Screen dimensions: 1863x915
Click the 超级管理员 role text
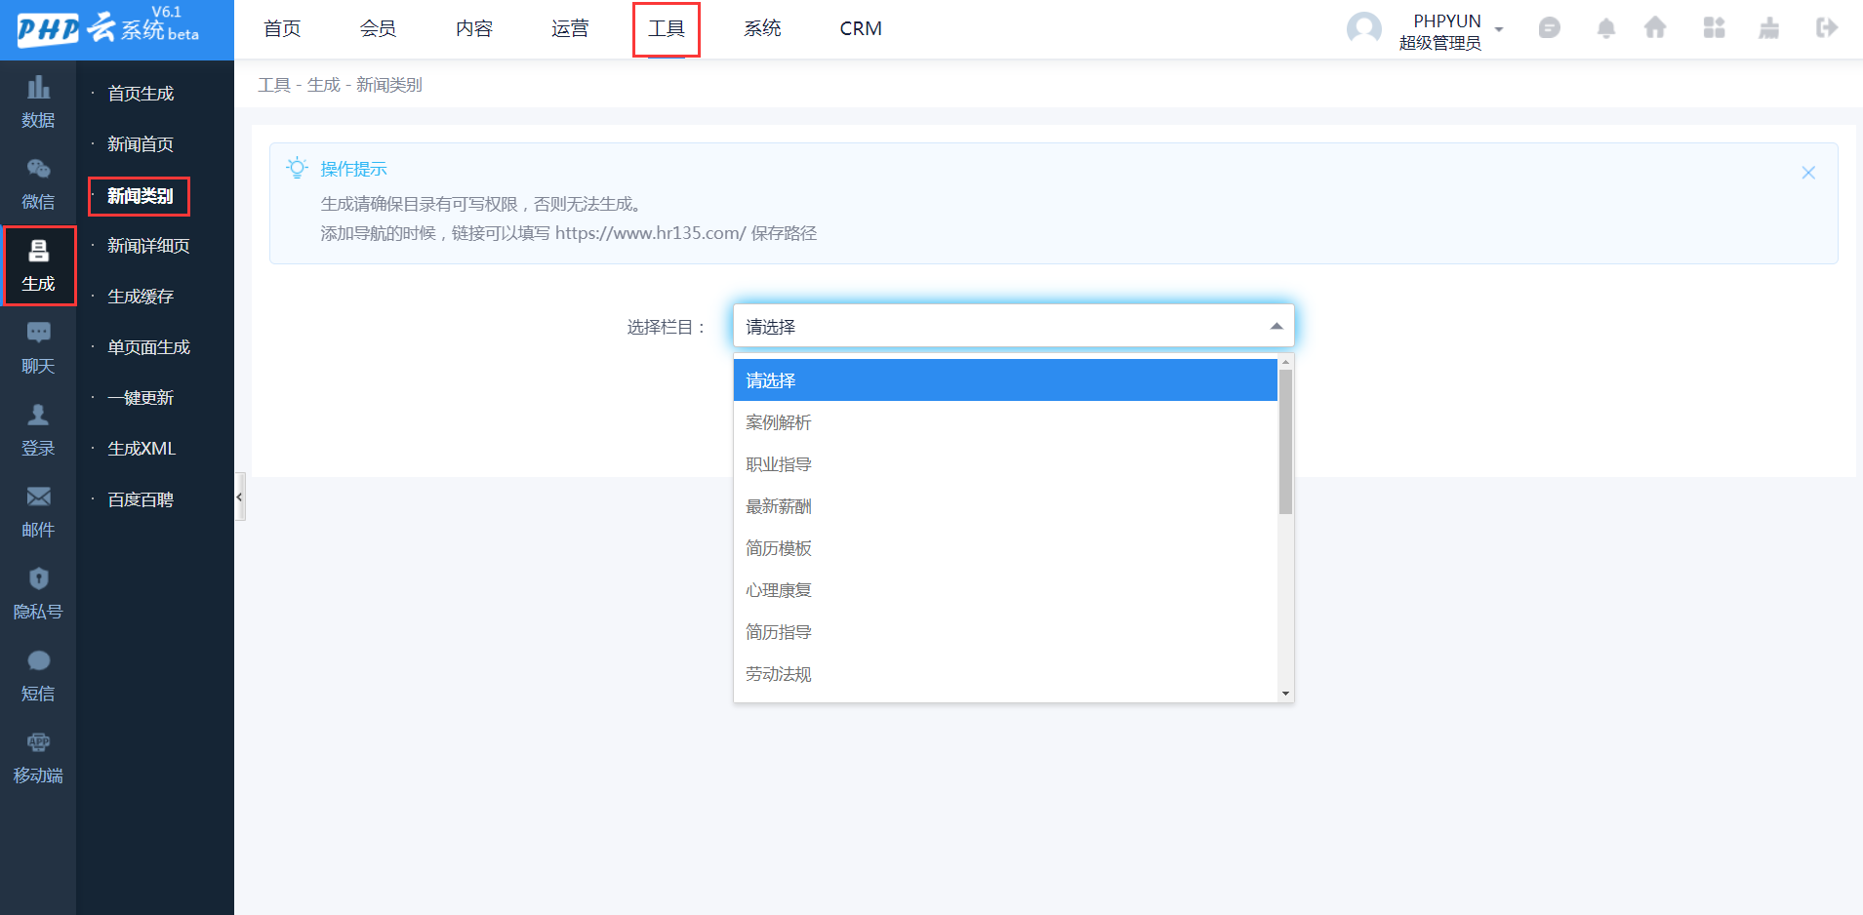[1439, 43]
